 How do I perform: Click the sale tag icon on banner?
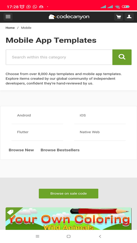pos(10,212)
